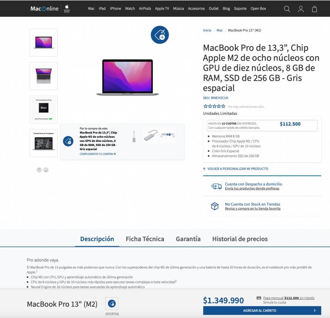Switch to the Descripción tab

(97, 239)
